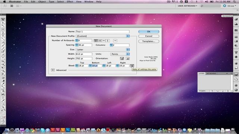This screenshot has height=134, width=239.
Task: Switch to the Layers panel tab
Action: click(x=201, y=73)
